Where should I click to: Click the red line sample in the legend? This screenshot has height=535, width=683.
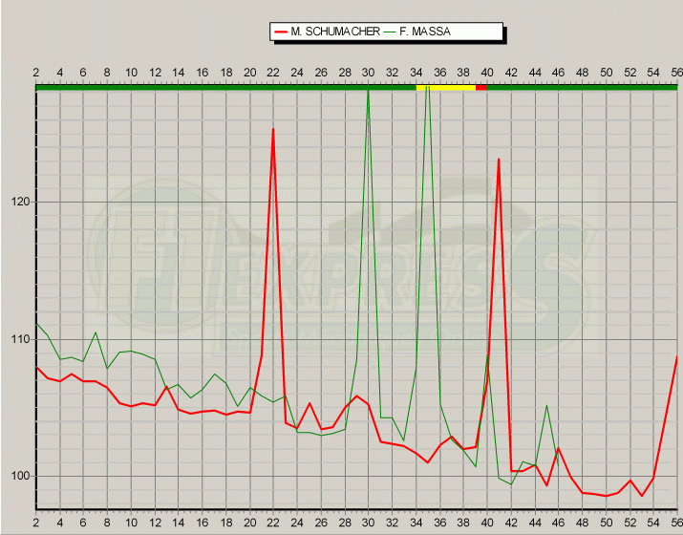pos(281,32)
